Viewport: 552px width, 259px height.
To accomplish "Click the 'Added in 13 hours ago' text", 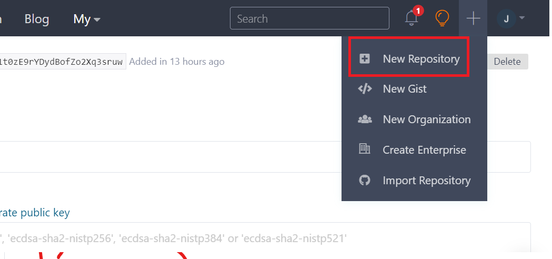I will click(177, 62).
